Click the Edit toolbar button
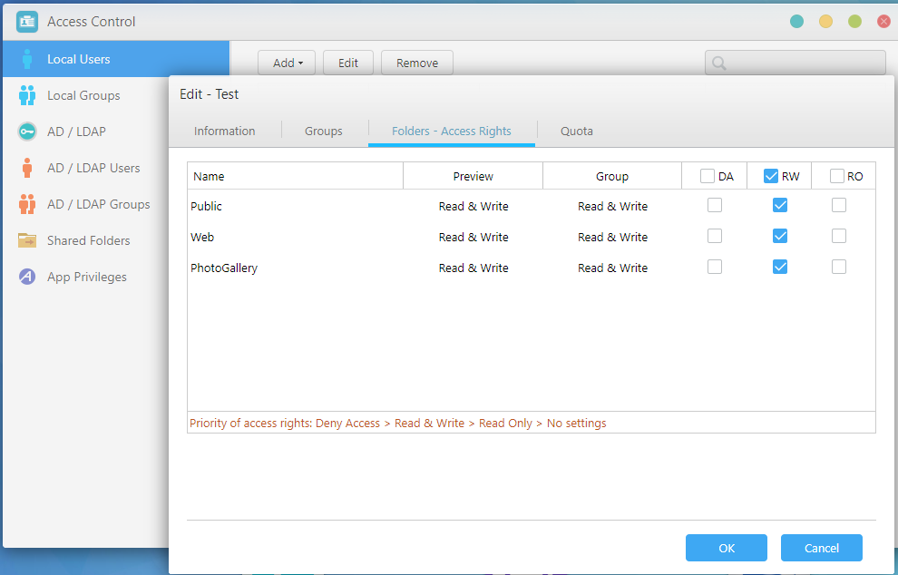Screen dimensions: 898x575 (348, 63)
